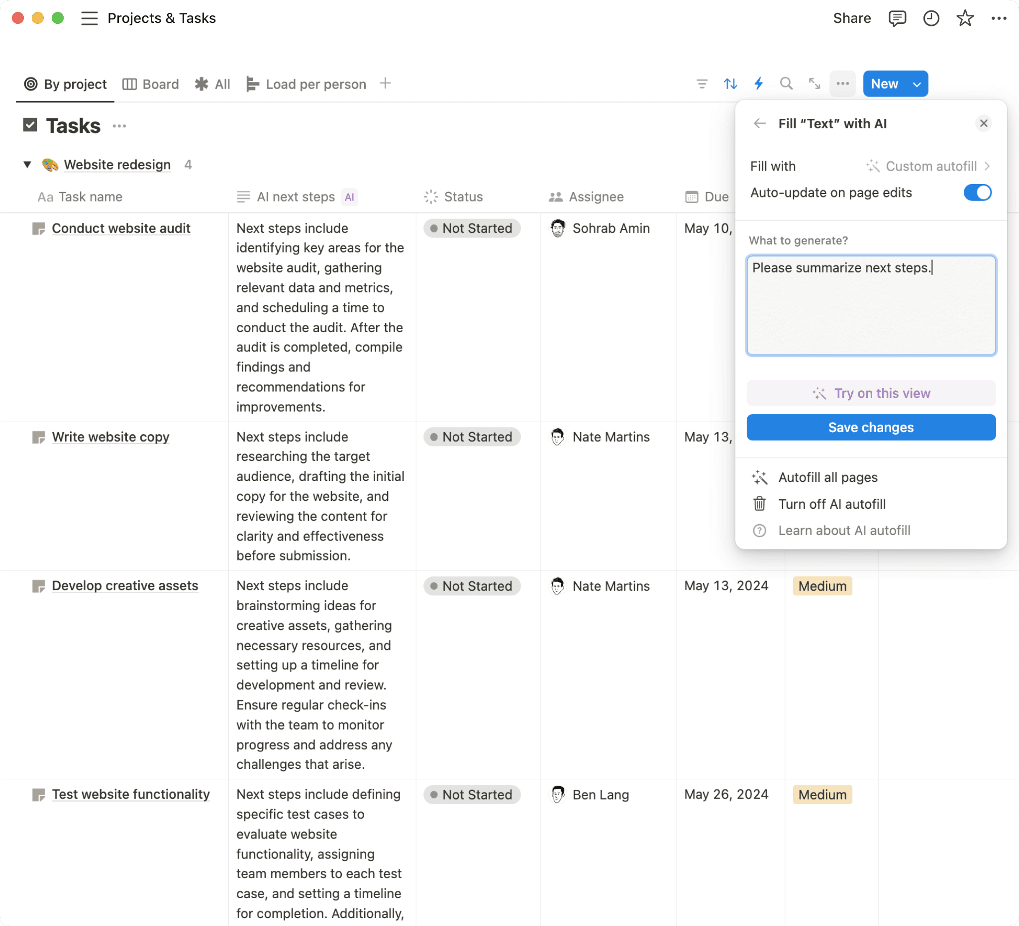Click the expand diagonal arrows icon
This screenshot has height=926, width=1019.
click(815, 84)
